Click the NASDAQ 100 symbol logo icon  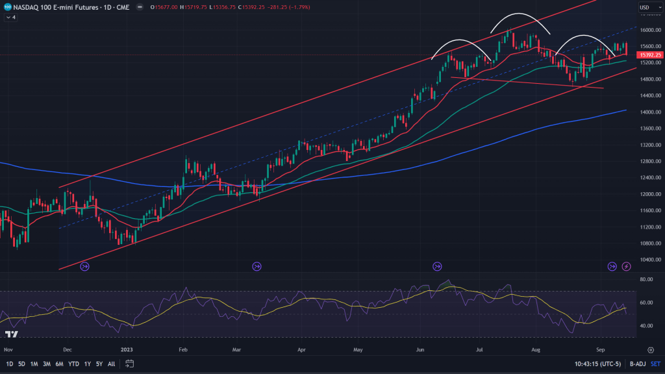coord(6,8)
